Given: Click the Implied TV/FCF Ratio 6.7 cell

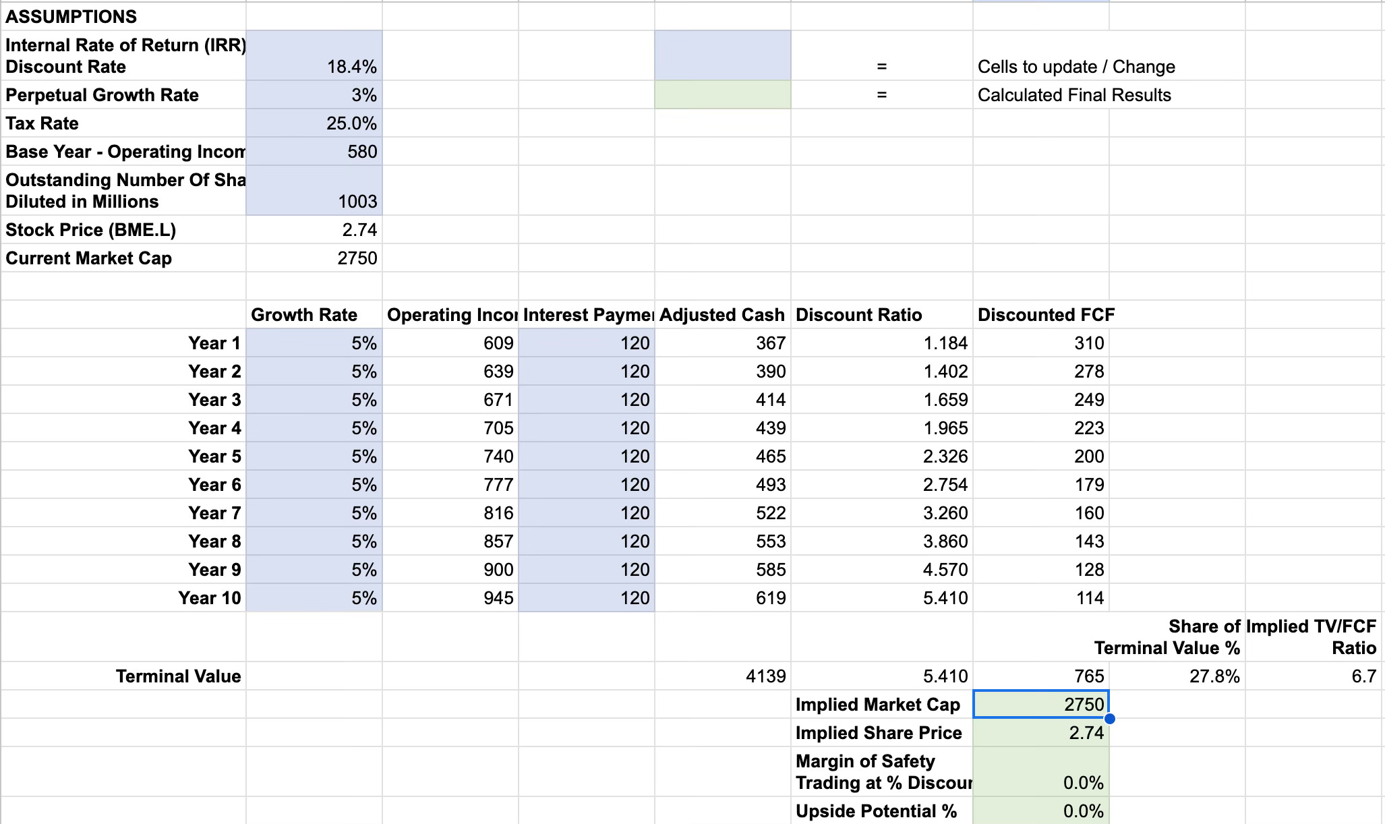Looking at the screenshot, I should click(x=1314, y=676).
